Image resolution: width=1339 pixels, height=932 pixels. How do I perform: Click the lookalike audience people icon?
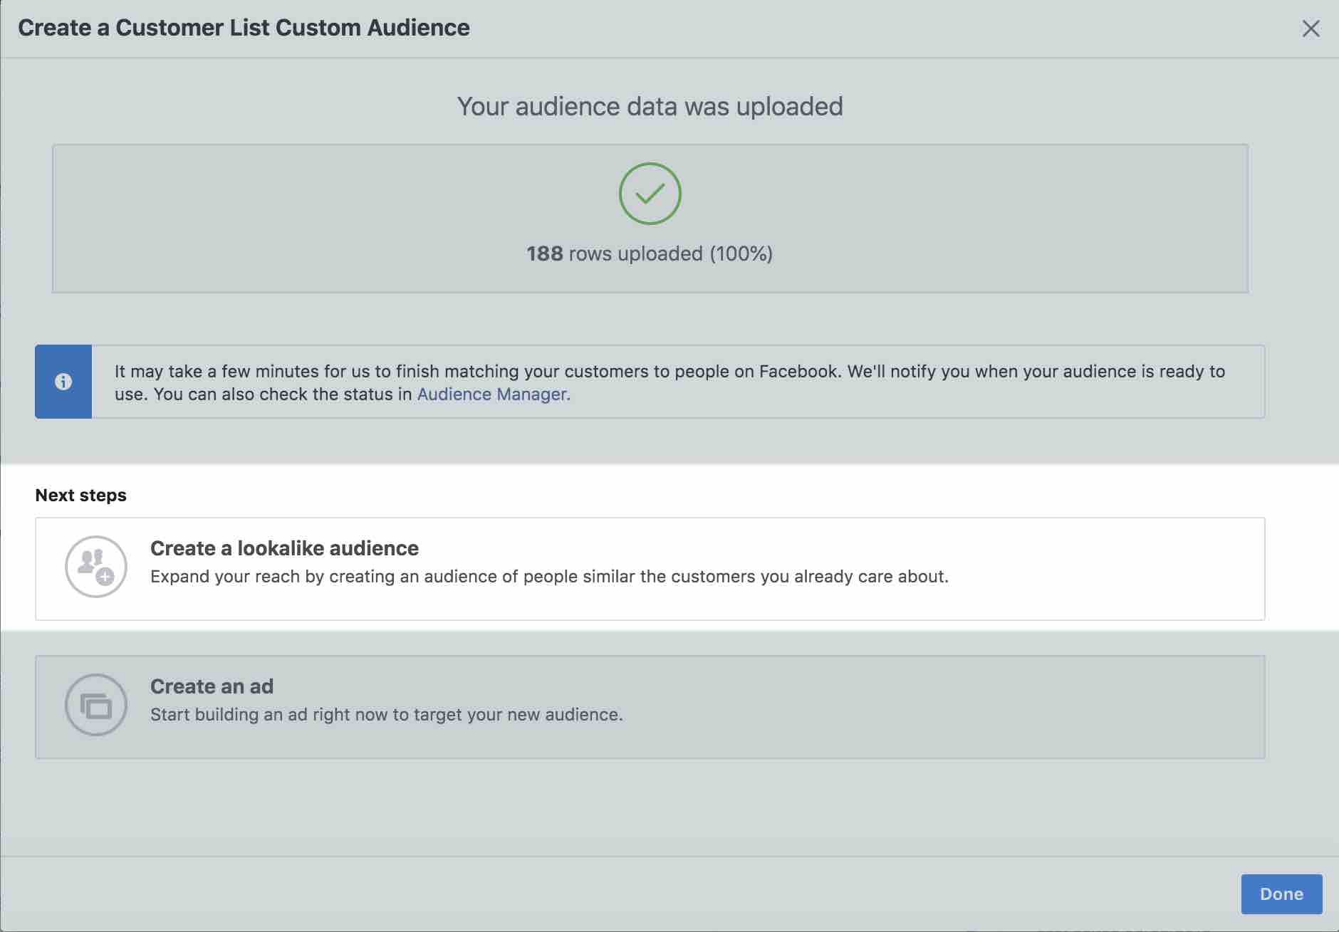tap(96, 566)
